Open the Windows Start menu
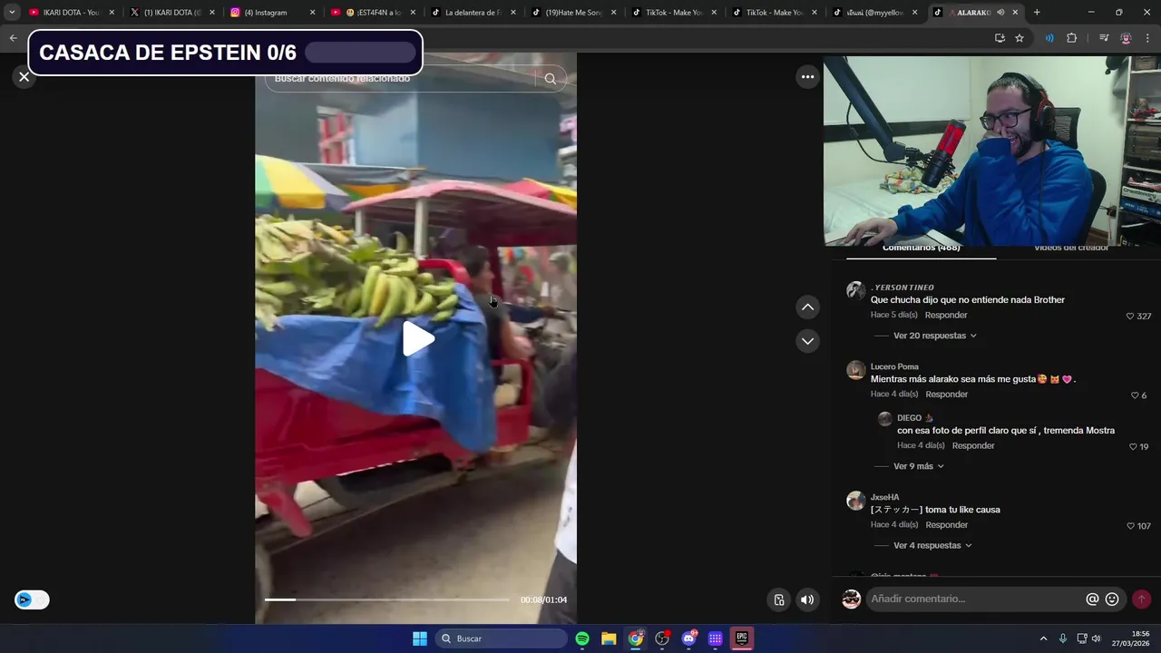1161x653 pixels. point(420,638)
